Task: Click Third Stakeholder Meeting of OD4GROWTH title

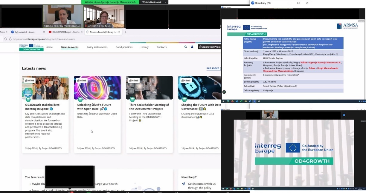Action: click(149, 106)
